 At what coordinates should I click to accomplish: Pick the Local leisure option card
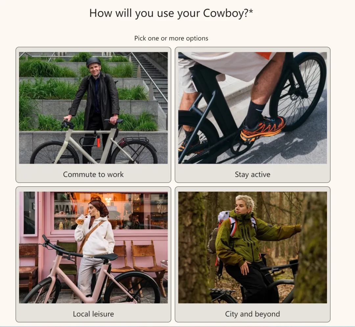click(x=93, y=254)
